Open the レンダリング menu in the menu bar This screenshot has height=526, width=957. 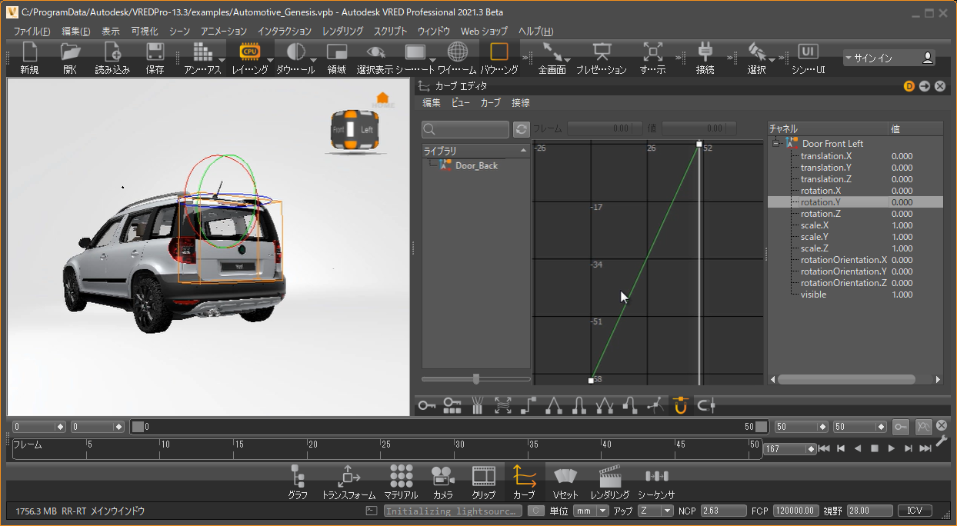[342, 32]
